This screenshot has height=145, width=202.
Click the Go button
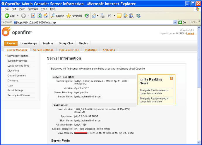[182, 22]
